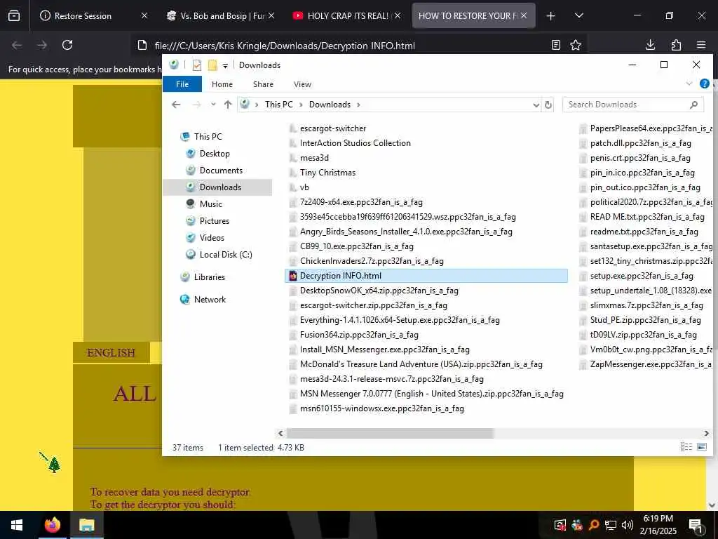
Task: Open the Home ribbon tab
Action: coord(222,84)
